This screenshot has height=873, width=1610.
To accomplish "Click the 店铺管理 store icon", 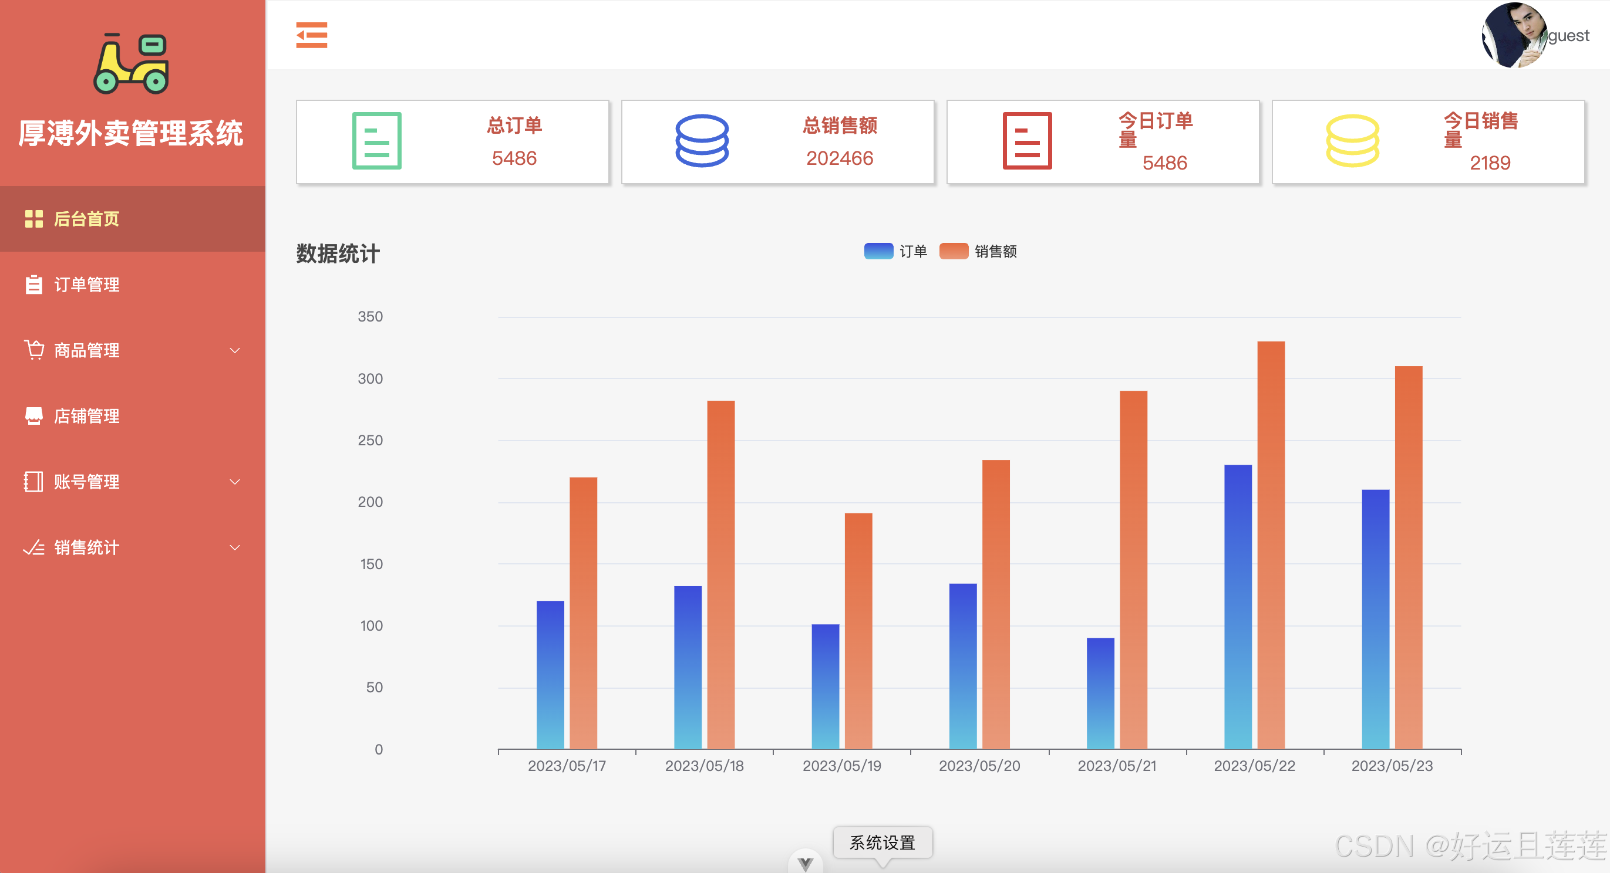I will (33, 416).
